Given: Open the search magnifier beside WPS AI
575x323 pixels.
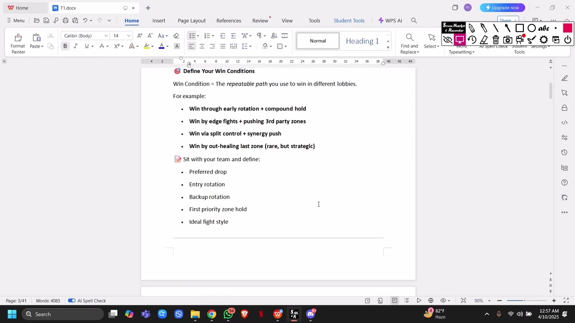Looking at the screenshot, I should (x=414, y=21).
